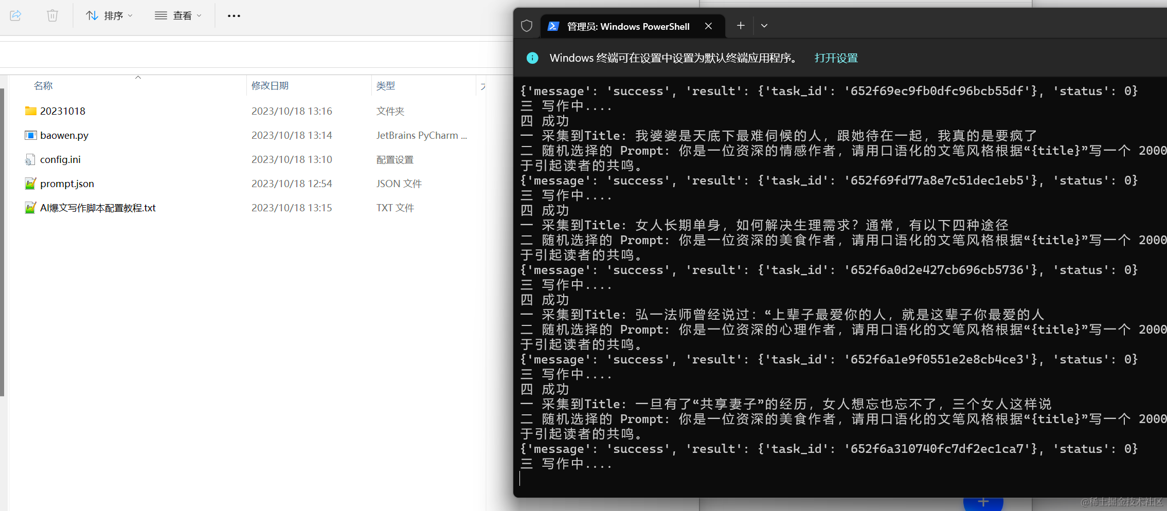Select the 20231018 folder name

63,111
